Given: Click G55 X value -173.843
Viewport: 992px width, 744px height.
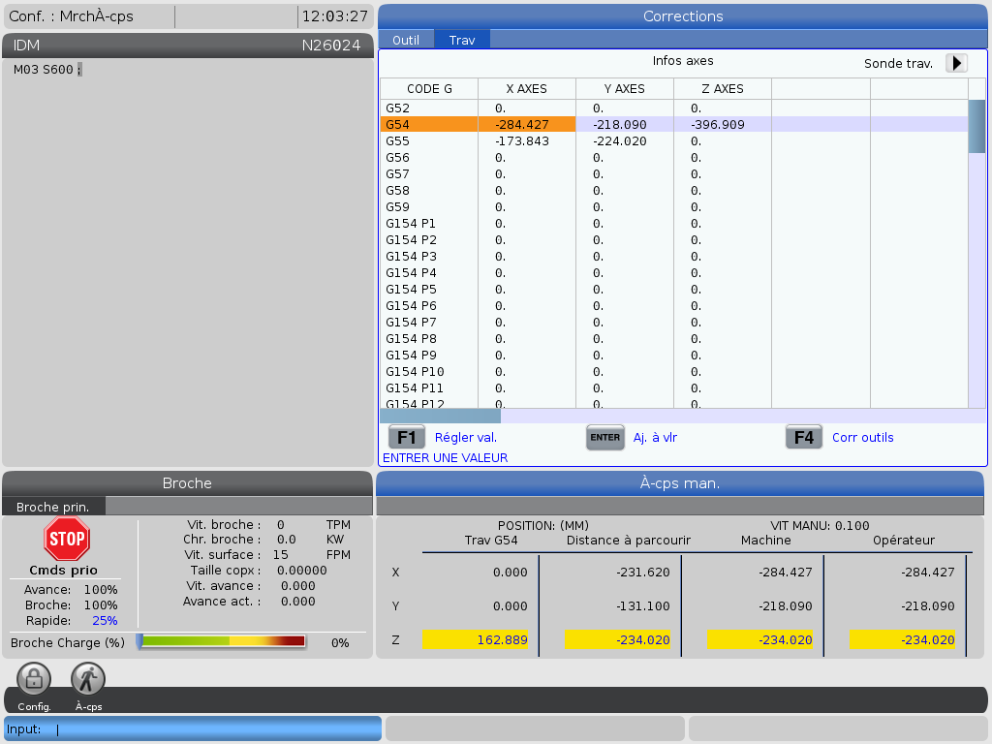Looking at the screenshot, I should [522, 141].
